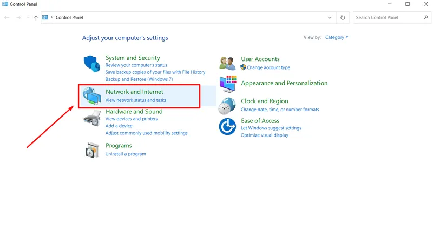The height and width of the screenshot is (225, 433).
Task: Go up one folder level
Action: tap(36, 18)
